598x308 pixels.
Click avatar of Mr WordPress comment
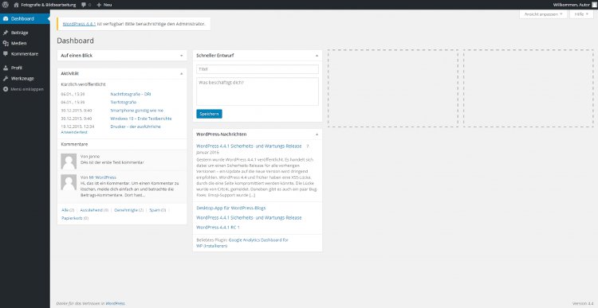69,182
